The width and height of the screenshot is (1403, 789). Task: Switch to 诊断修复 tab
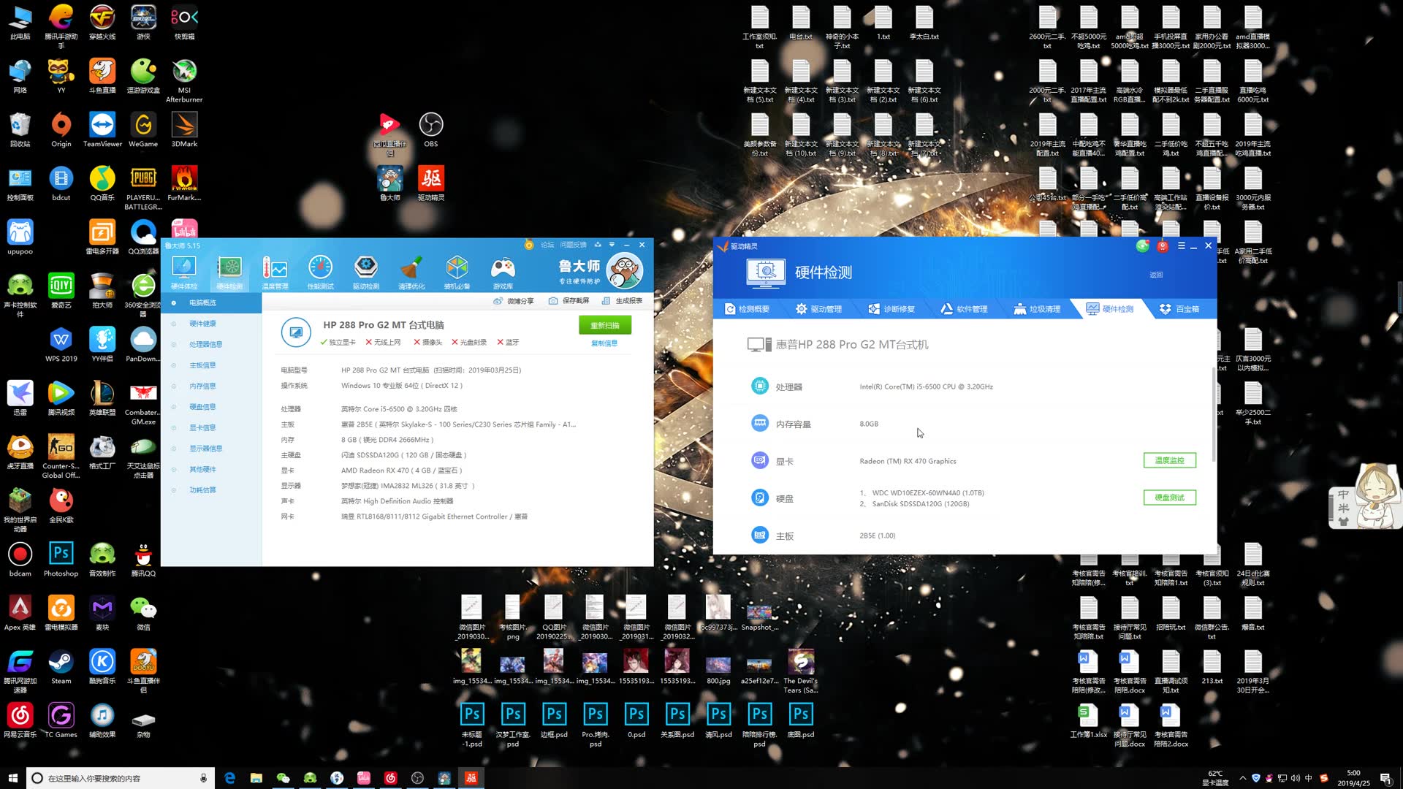pos(891,309)
